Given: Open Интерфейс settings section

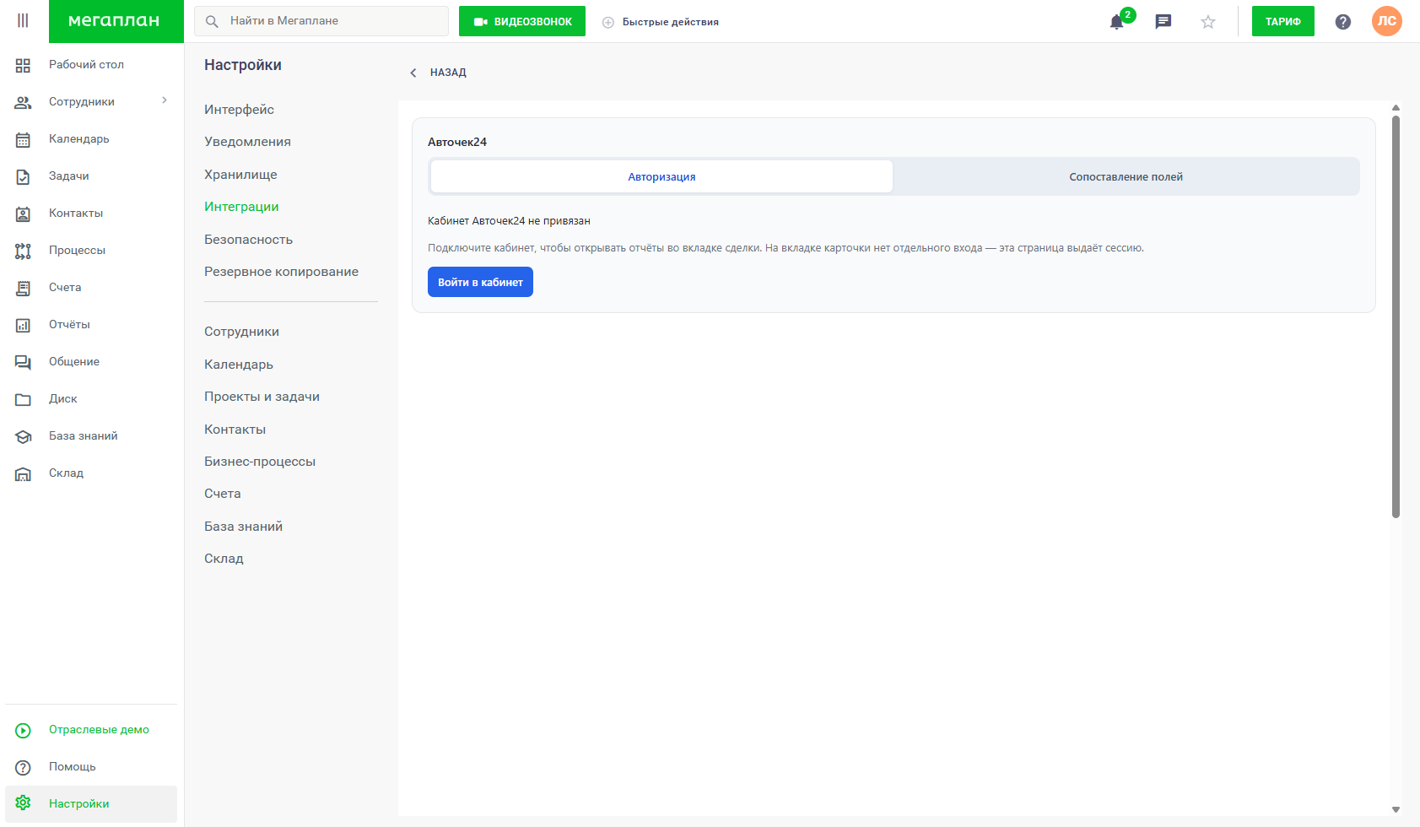Looking at the screenshot, I should (239, 110).
